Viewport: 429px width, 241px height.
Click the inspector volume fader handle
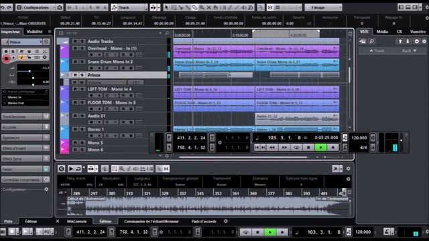point(29,71)
